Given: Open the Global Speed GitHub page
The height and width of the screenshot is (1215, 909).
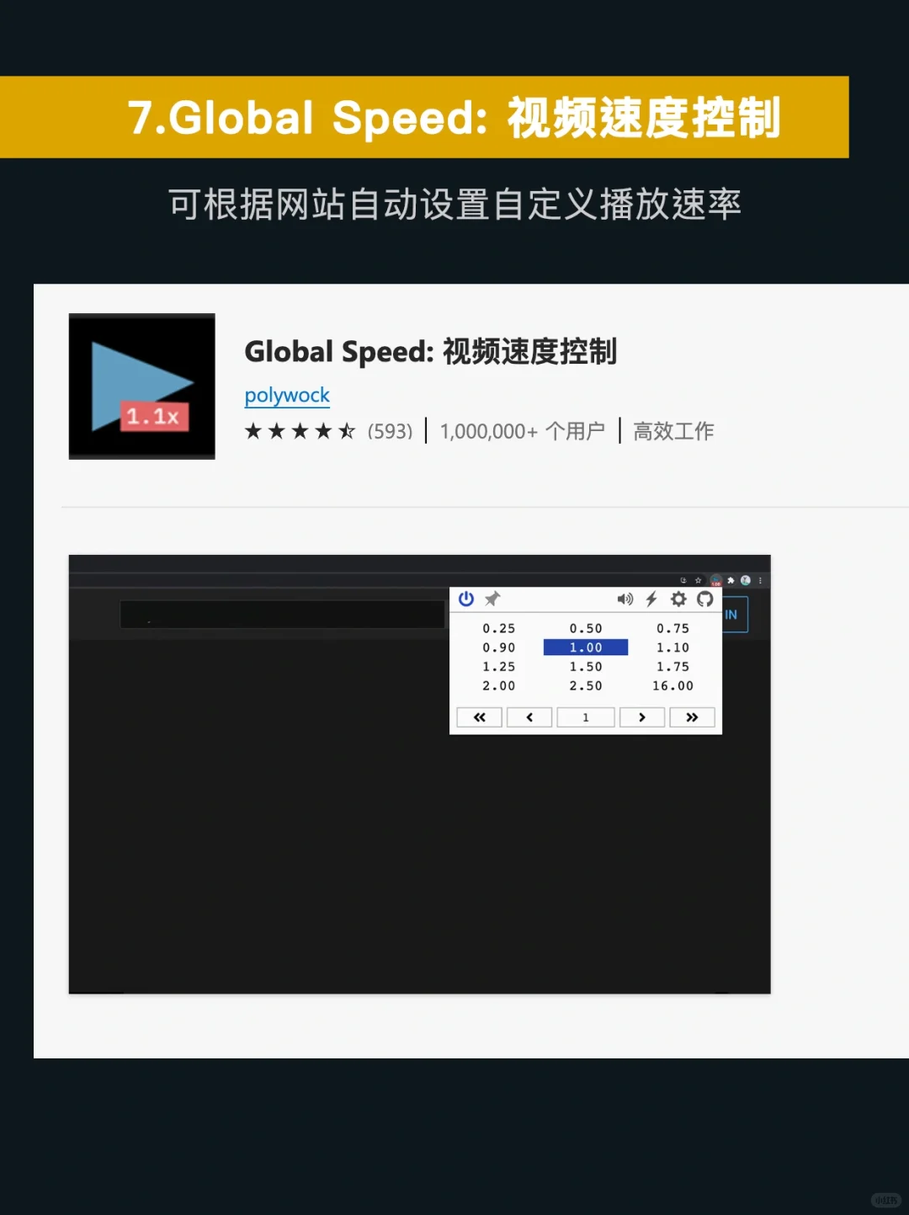Looking at the screenshot, I should tap(704, 599).
